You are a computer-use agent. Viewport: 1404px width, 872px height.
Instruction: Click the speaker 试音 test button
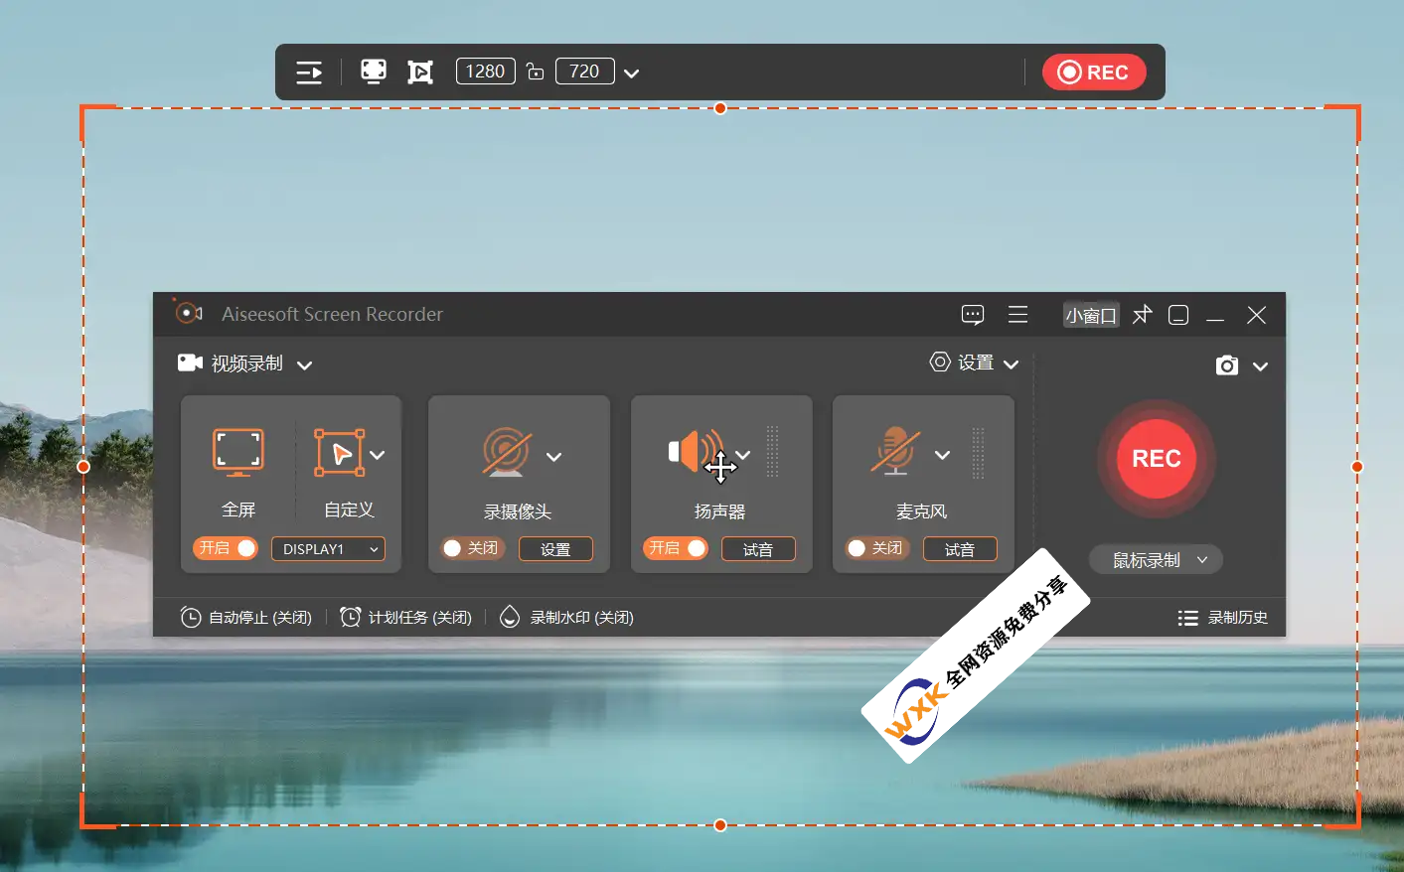pos(758,549)
